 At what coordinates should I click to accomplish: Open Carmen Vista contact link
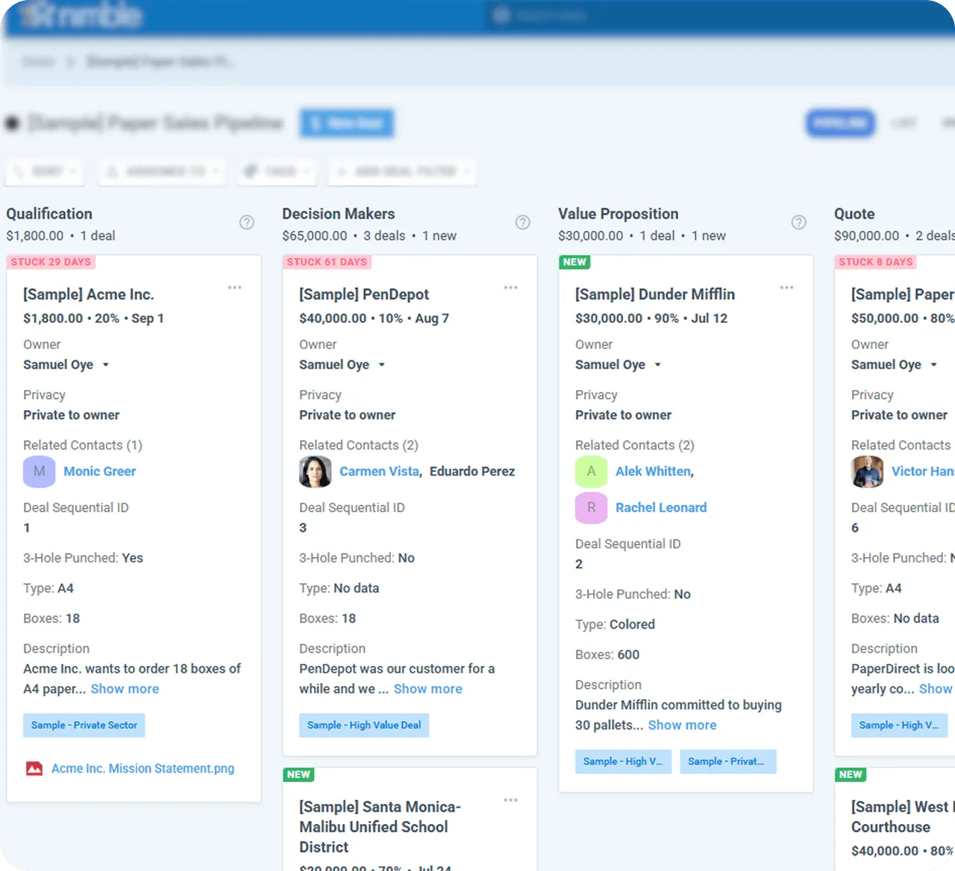pos(380,471)
